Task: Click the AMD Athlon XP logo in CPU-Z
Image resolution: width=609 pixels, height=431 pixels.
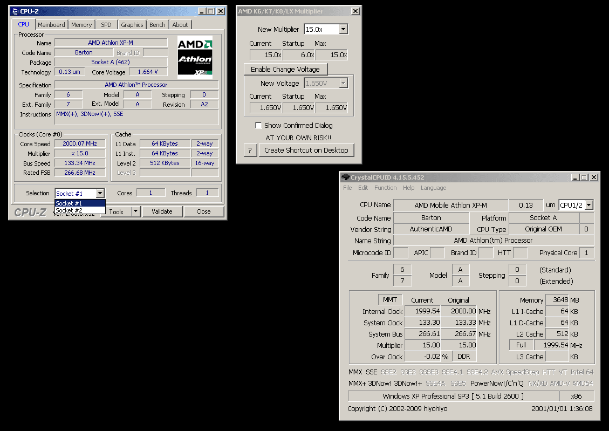Action: point(195,58)
